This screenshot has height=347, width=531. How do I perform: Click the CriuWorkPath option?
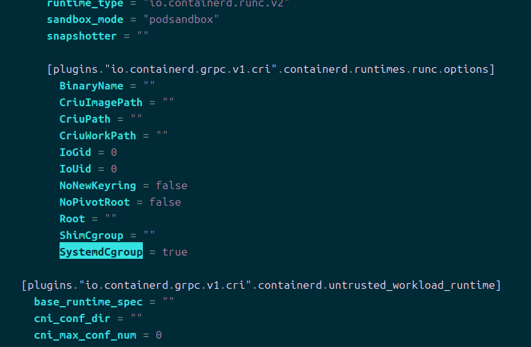tap(97, 135)
